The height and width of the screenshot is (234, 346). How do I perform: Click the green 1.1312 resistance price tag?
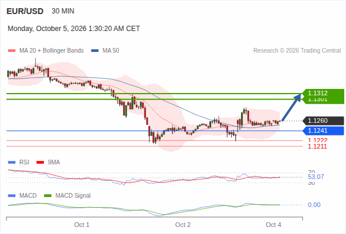[x=323, y=94]
